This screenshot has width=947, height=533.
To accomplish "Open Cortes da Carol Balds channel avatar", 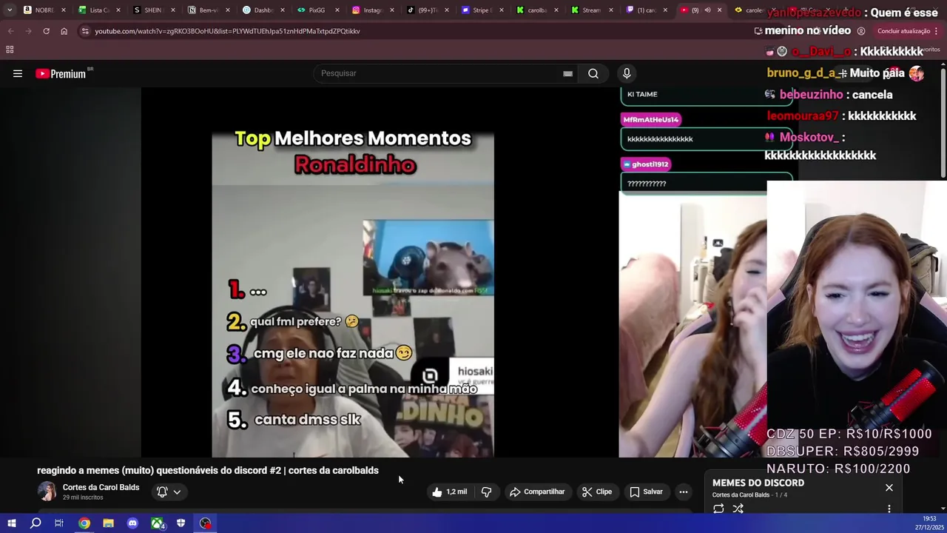I will (47, 492).
